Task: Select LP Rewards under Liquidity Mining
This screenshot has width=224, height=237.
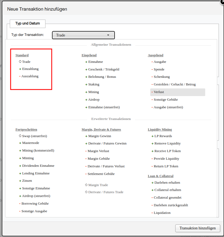Action: point(163,136)
